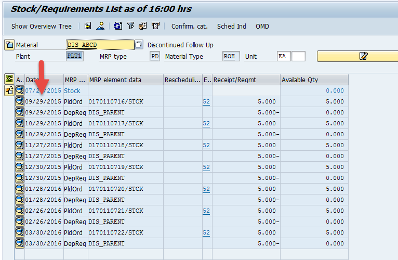Open details icon for 03/30/2016 DepReq row
The height and width of the screenshot is (260, 398).
point(20,243)
